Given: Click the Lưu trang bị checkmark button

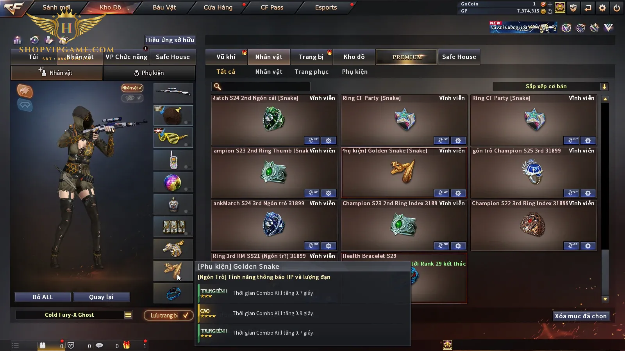Looking at the screenshot, I should coord(169,315).
